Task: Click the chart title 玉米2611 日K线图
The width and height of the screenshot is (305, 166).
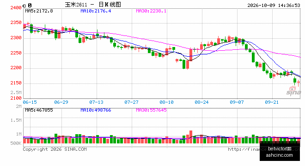Action: [x=93, y=5]
